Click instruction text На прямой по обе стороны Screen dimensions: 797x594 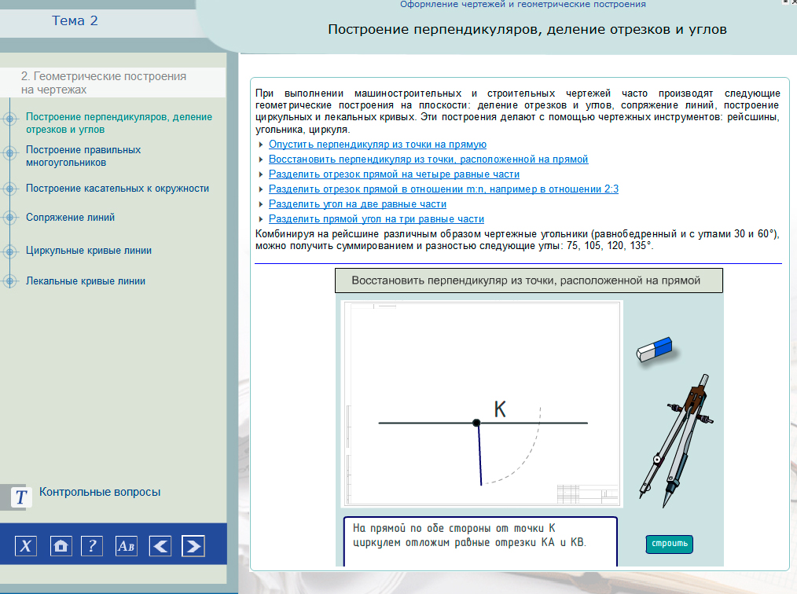pyautogui.click(x=470, y=535)
